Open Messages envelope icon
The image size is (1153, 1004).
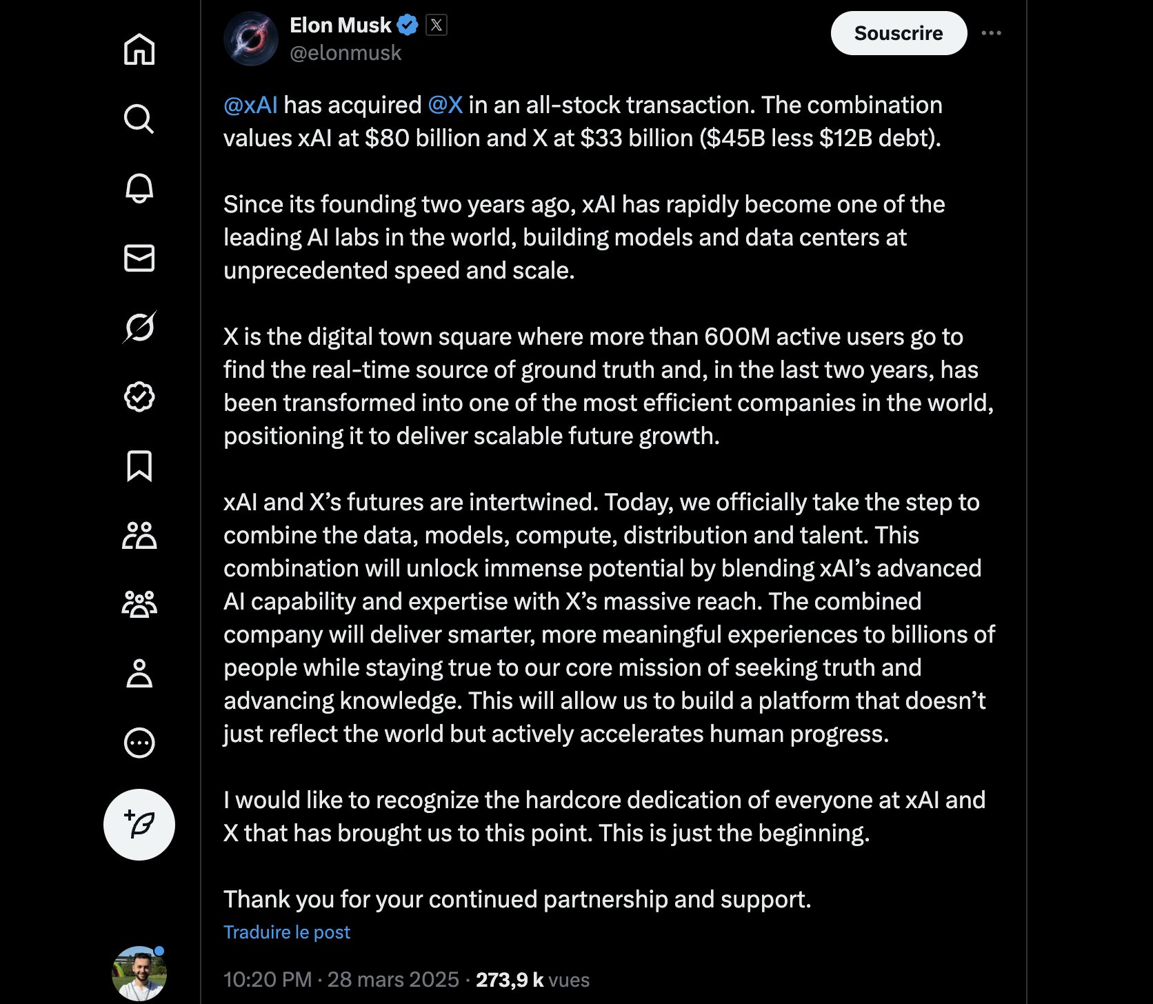pyautogui.click(x=139, y=258)
